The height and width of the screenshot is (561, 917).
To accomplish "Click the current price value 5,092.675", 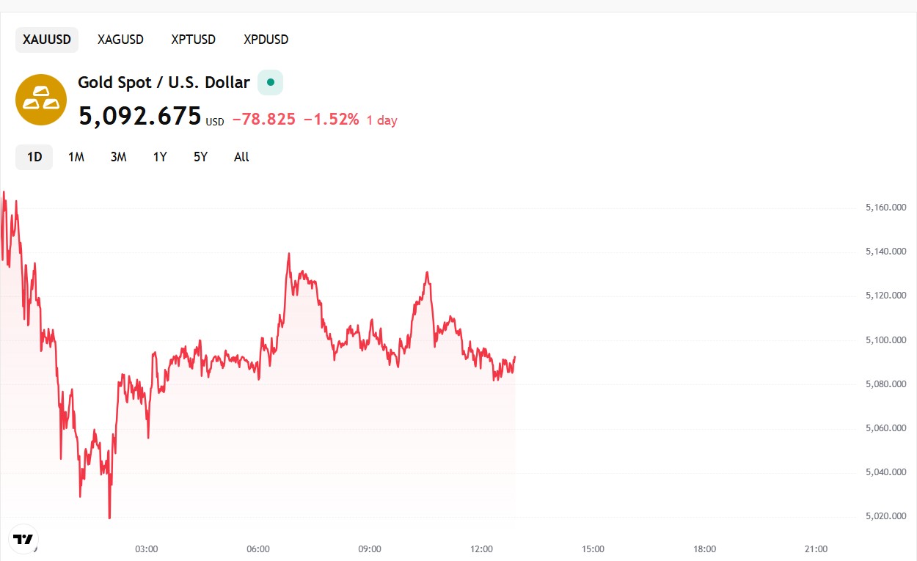I will [140, 116].
